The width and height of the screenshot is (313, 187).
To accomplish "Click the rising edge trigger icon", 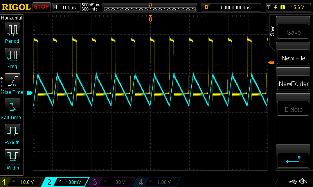I will click(276, 7).
